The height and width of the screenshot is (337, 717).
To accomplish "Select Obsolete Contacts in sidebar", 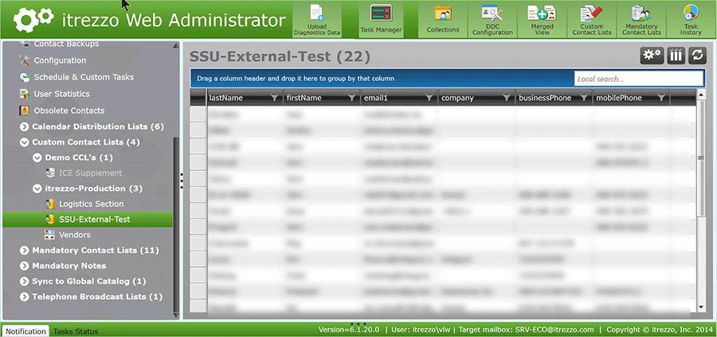I will click(x=69, y=110).
